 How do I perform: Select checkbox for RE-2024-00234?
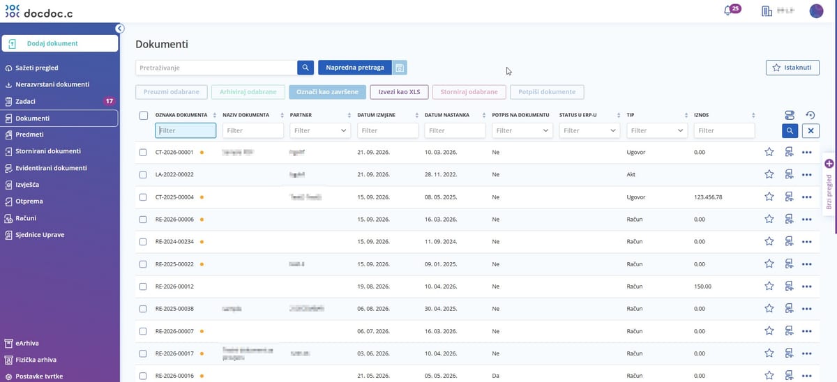tap(143, 241)
